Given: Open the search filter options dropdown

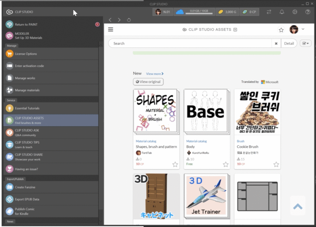Looking at the screenshot, I should [305, 43].
